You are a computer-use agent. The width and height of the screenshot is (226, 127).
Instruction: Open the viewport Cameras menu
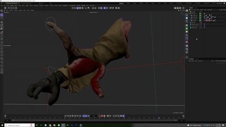click(x=11, y=10)
